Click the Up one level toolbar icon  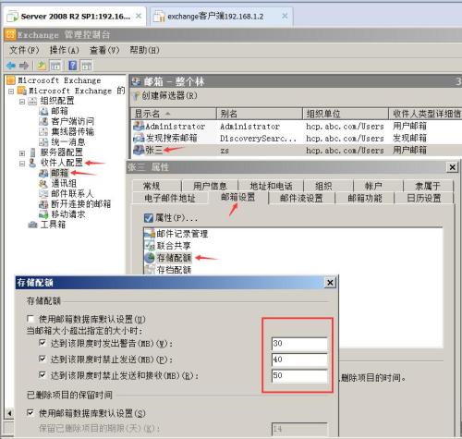pyautogui.click(x=42, y=66)
